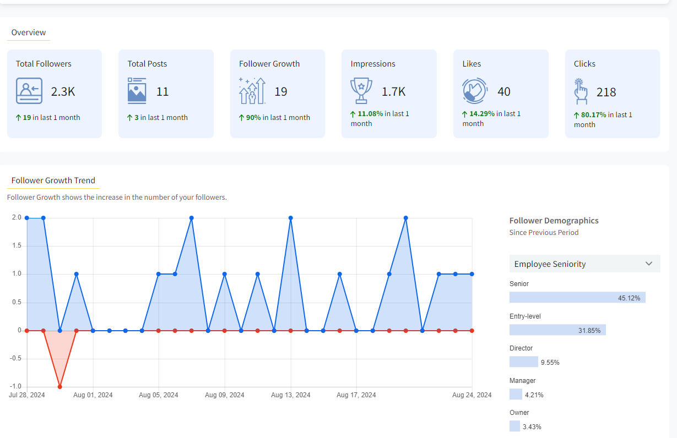Click the Senior 45.12% demographic bar
Image resolution: width=677 pixels, height=438 pixels.
[x=577, y=298]
